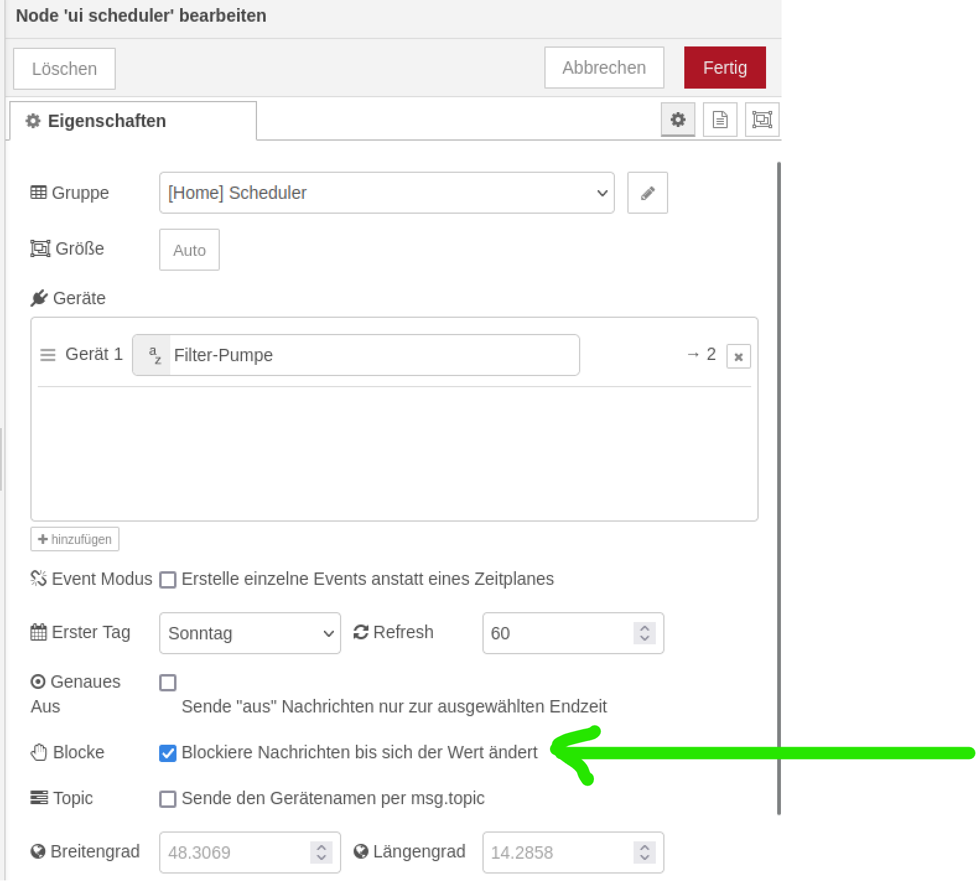The width and height of the screenshot is (976, 881).
Task: Remove Gerät 1 with the x button
Action: pos(739,356)
